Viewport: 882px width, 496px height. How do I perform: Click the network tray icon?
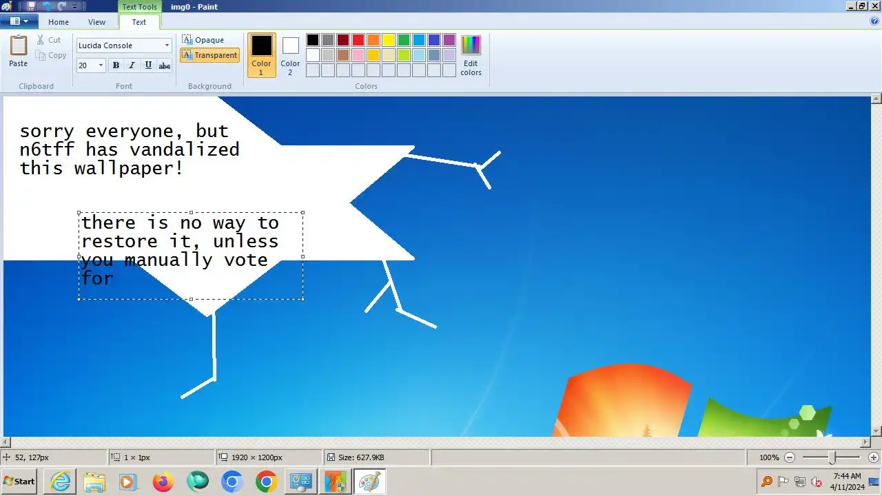point(800,482)
